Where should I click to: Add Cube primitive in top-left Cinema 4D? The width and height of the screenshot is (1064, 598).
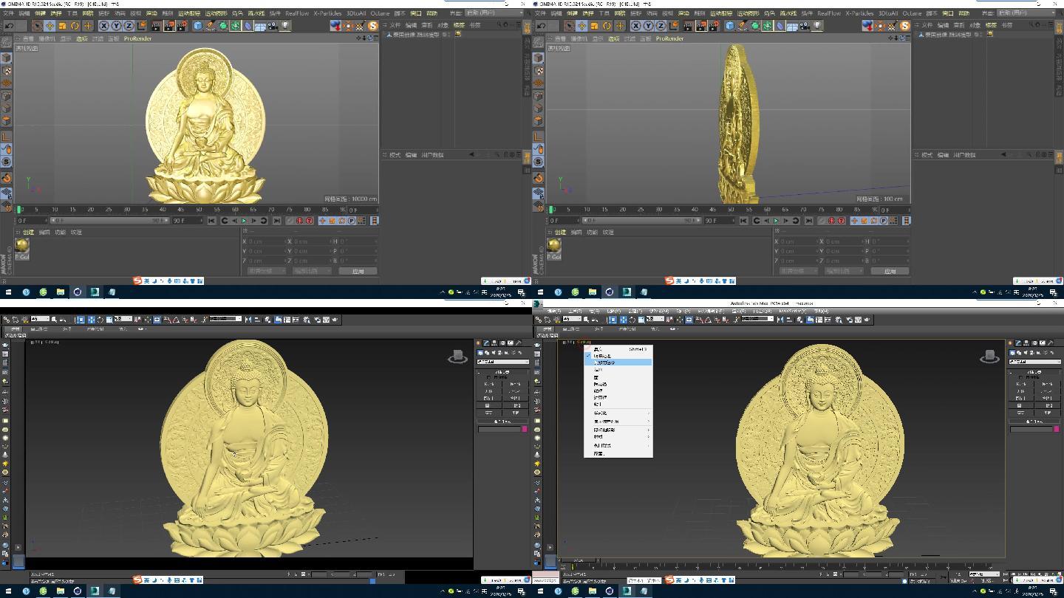[198, 26]
